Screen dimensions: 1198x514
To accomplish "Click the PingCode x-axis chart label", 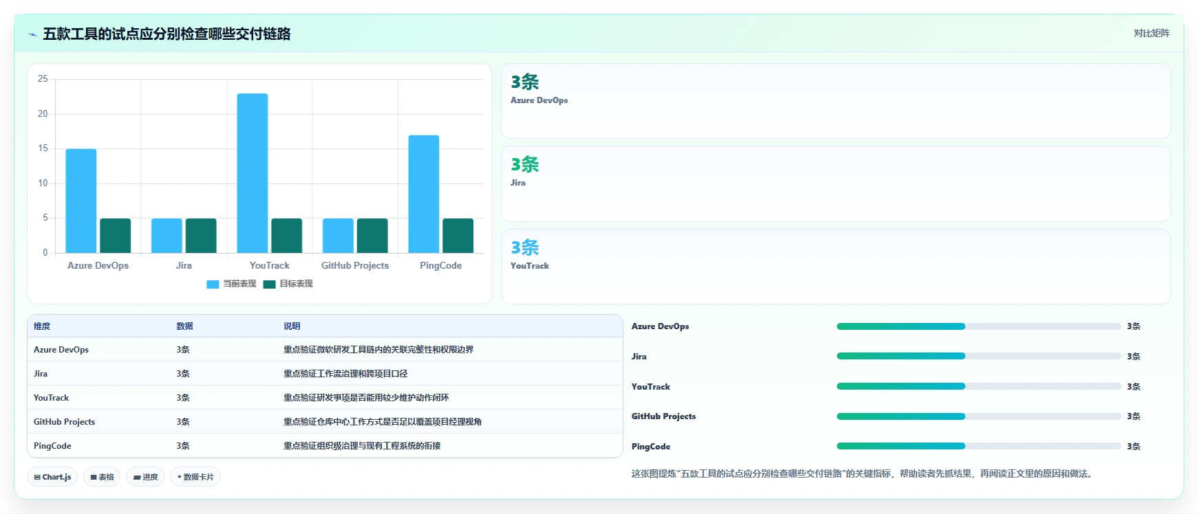I will point(441,265).
